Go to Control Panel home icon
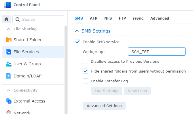Viewport: 193px width, 114px height. pos(6,19)
